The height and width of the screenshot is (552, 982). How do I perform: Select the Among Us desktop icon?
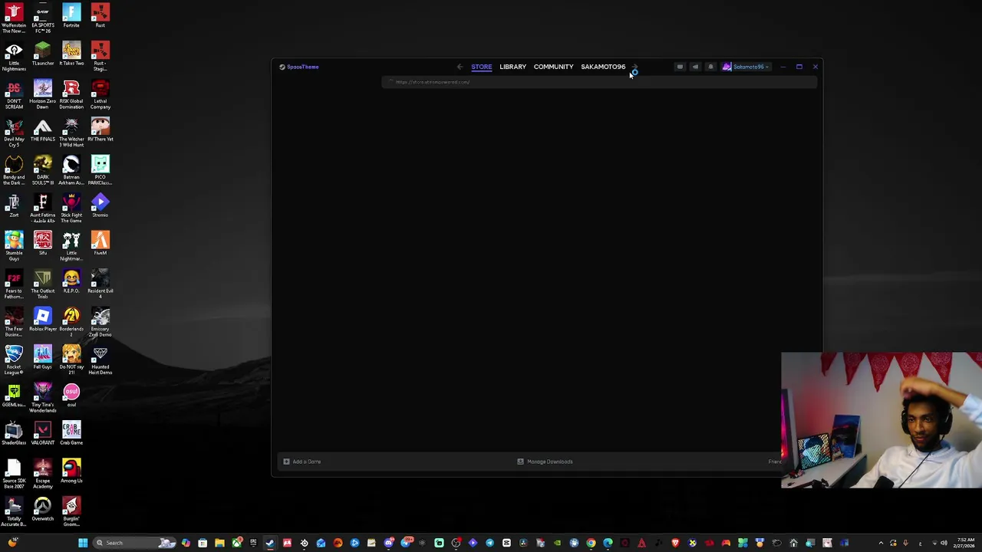click(71, 472)
